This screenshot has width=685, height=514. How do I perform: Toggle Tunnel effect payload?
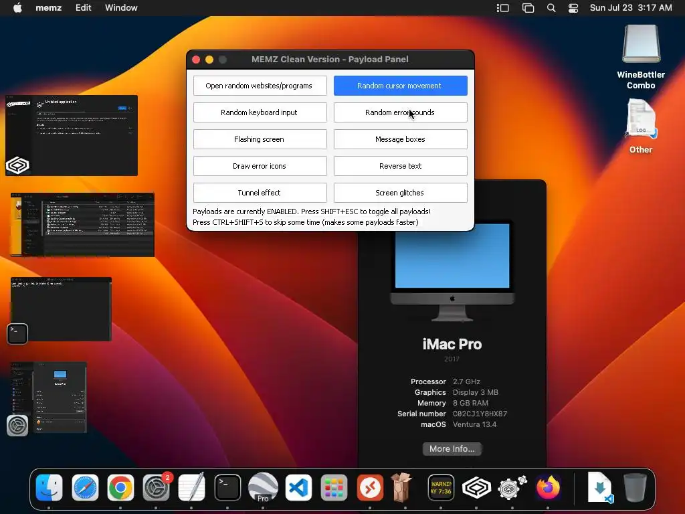click(260, 193)
